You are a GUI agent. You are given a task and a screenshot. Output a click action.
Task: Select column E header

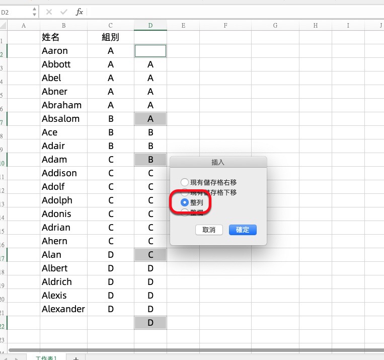point(183,26)
